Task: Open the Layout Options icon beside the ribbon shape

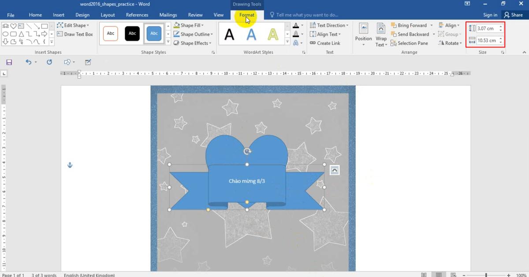Action: tap(335, 170)
